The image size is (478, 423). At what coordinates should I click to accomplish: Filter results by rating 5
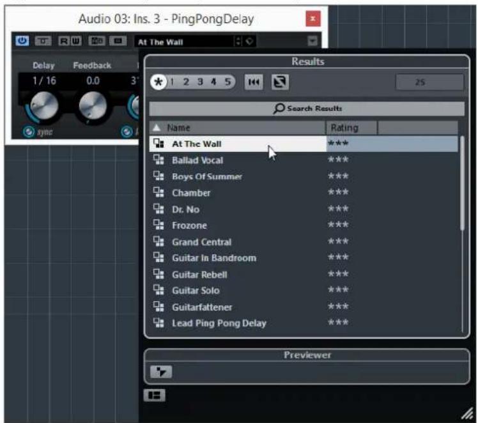[227, 82]
